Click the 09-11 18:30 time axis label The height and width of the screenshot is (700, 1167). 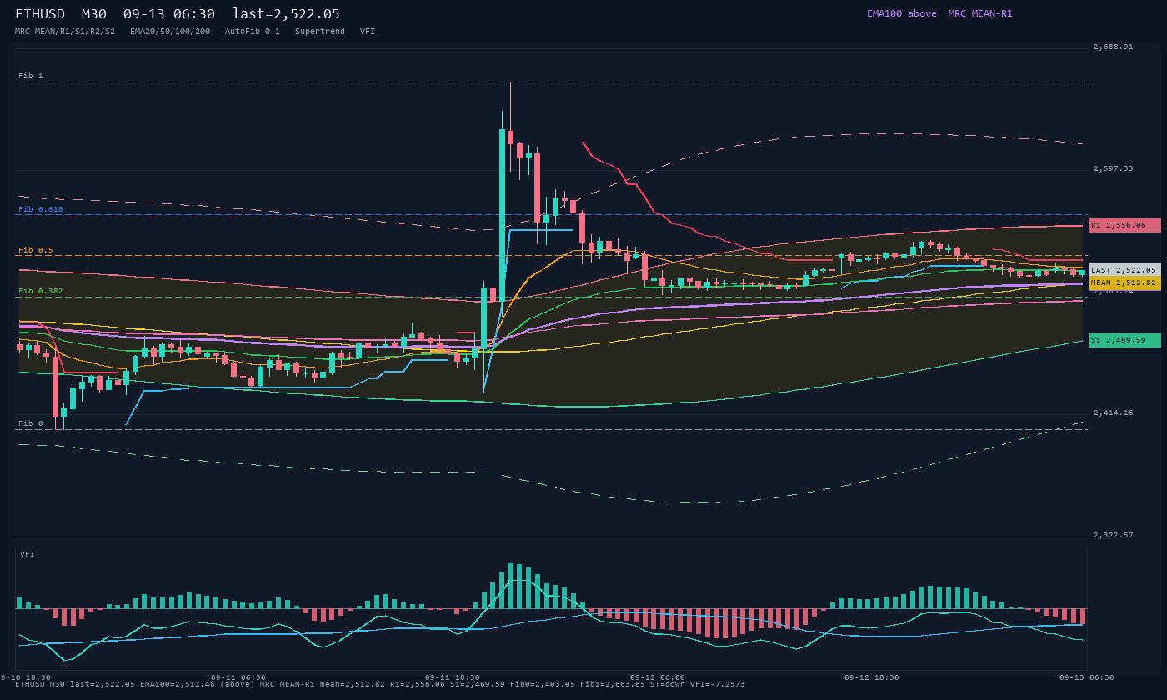[453, 677]
